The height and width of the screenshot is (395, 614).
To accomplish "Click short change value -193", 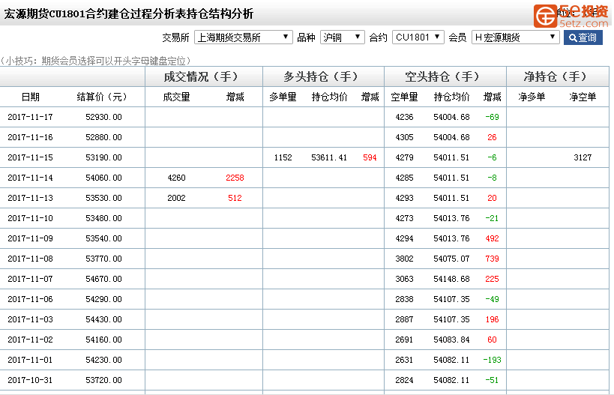I will (492, 360).
